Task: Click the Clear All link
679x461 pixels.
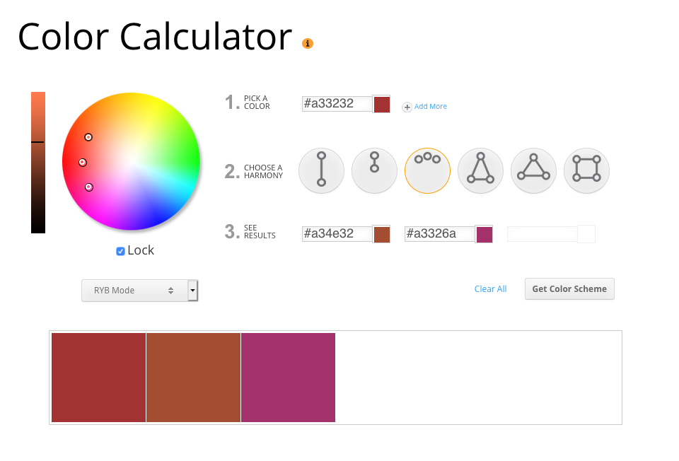Action: (490, 289)
